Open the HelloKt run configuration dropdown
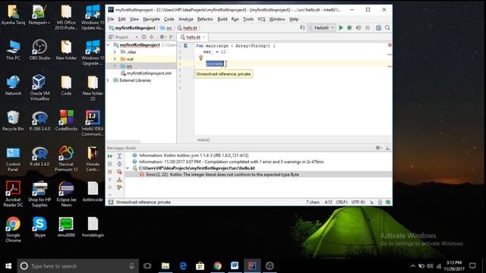This screenshot has width=486, height=273. pos(321,28)
